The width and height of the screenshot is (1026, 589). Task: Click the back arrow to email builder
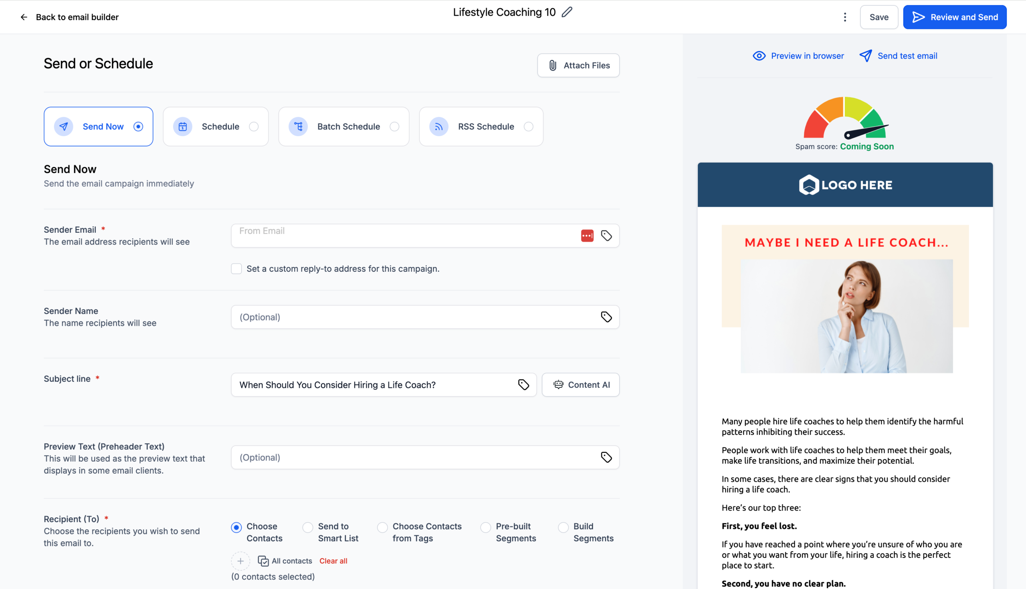[24, 17]
